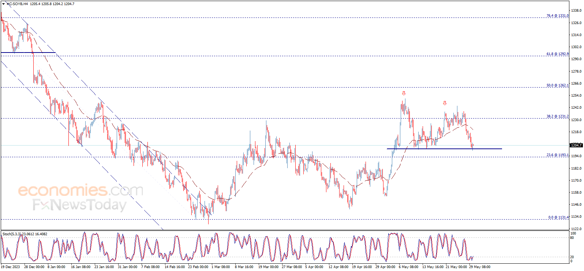This screenshot has width=584, height=271.
Task: Click the 1314.0 price axis label
Action: tap(576, 35)
